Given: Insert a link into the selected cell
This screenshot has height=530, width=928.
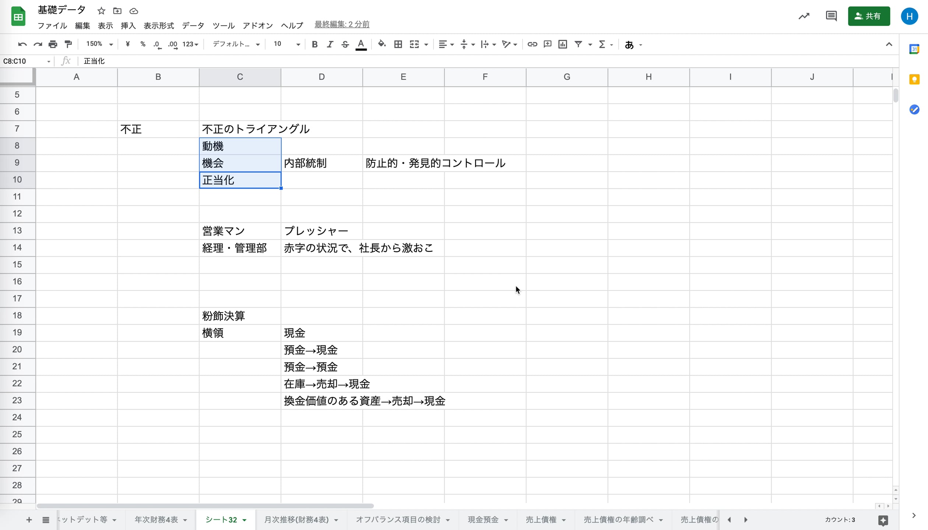Looking at the screenshot, I should click(532, 44).
